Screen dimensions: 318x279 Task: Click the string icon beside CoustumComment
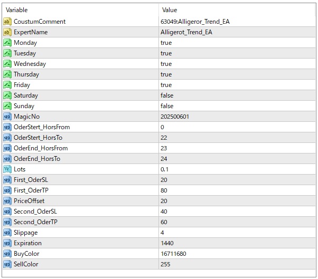pyautogui.click(x=7, y=22)
